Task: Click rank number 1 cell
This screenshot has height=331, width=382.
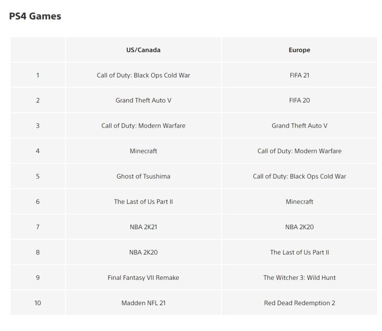Action: (38, 75)
